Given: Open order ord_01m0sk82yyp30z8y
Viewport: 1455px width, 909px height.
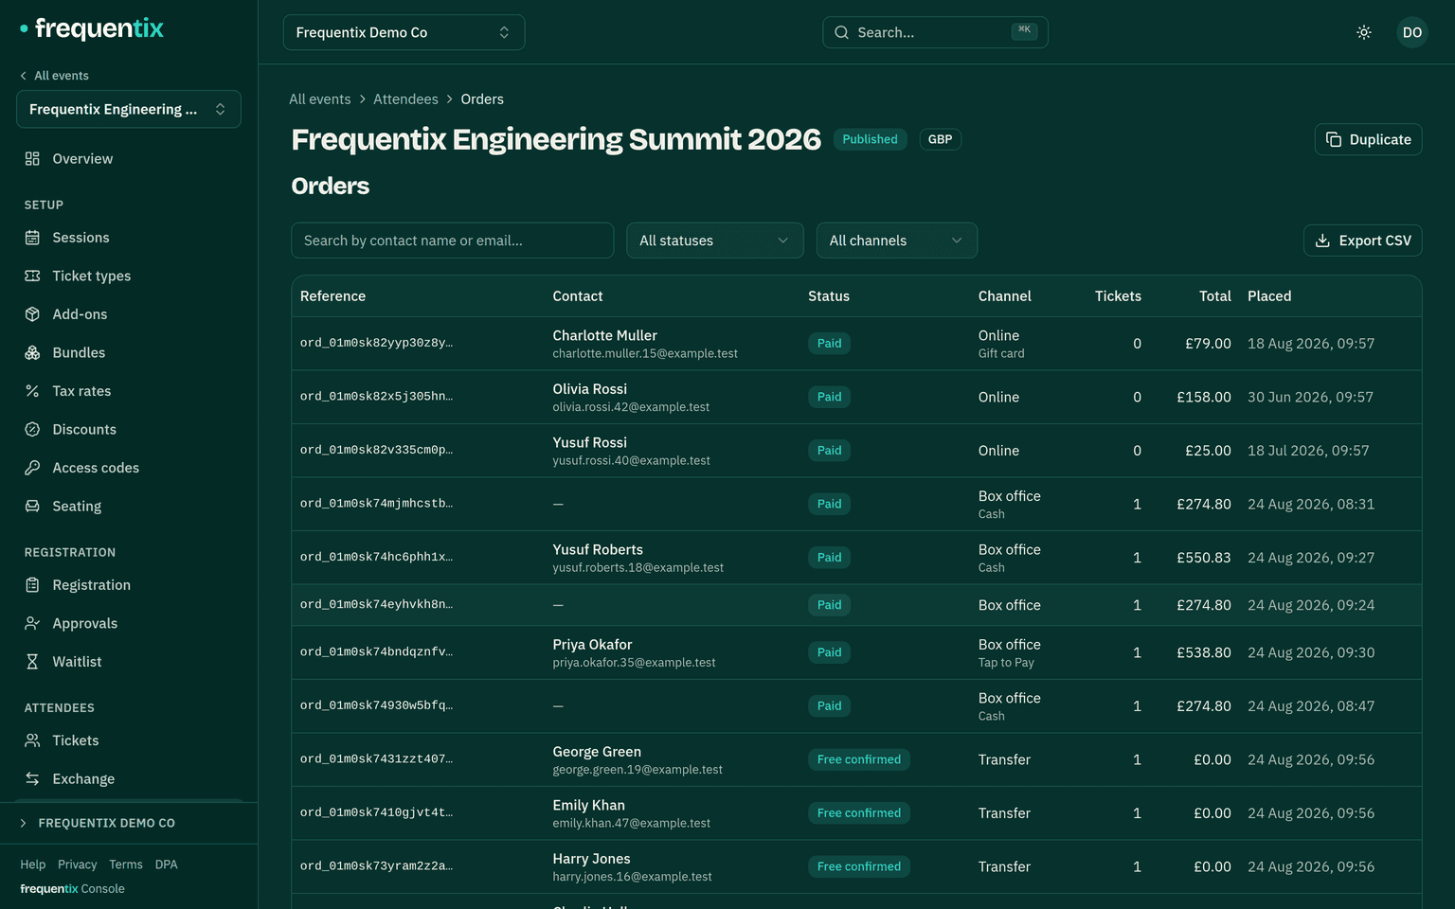Looking at the screenshot, I should 376,343.
